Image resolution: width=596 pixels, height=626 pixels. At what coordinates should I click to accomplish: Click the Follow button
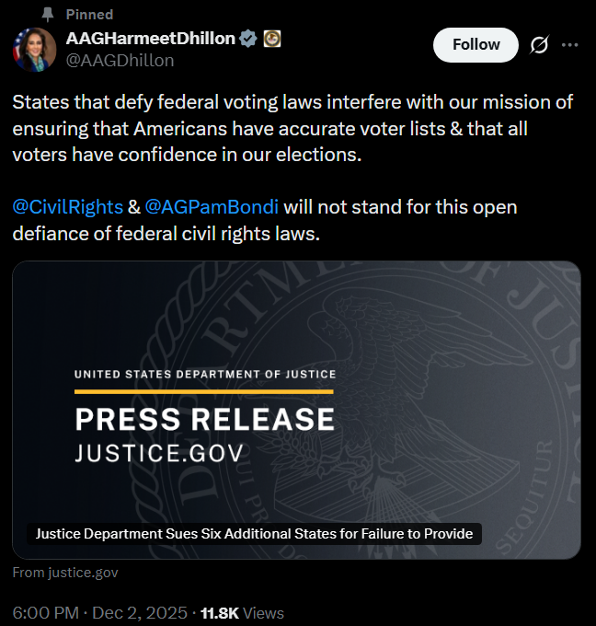click(x=476, y=45)
